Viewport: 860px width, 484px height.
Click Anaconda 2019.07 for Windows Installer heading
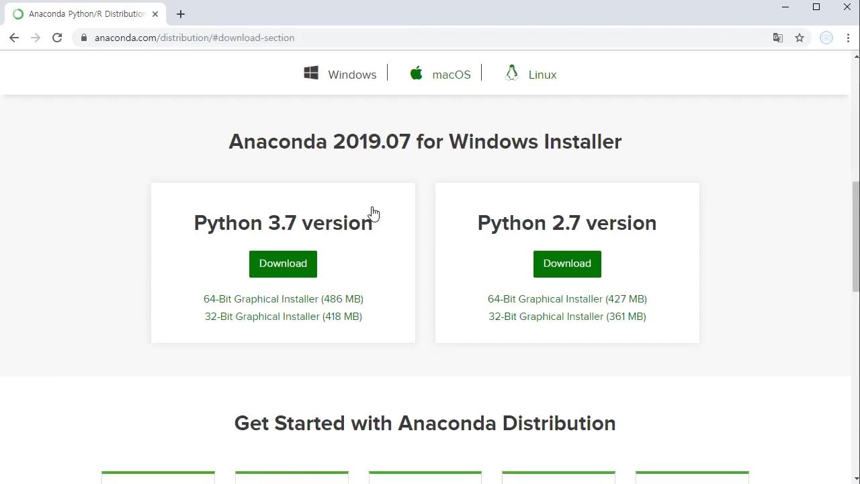[x=425, y=142]
